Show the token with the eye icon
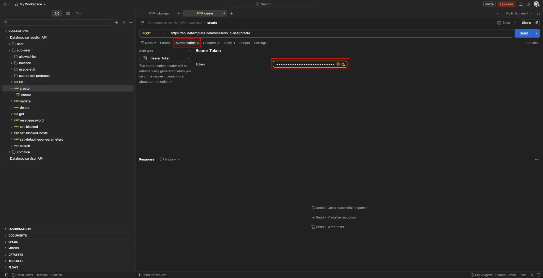Image resolution: width=543 pixels, height=278 pixels. 338,64
